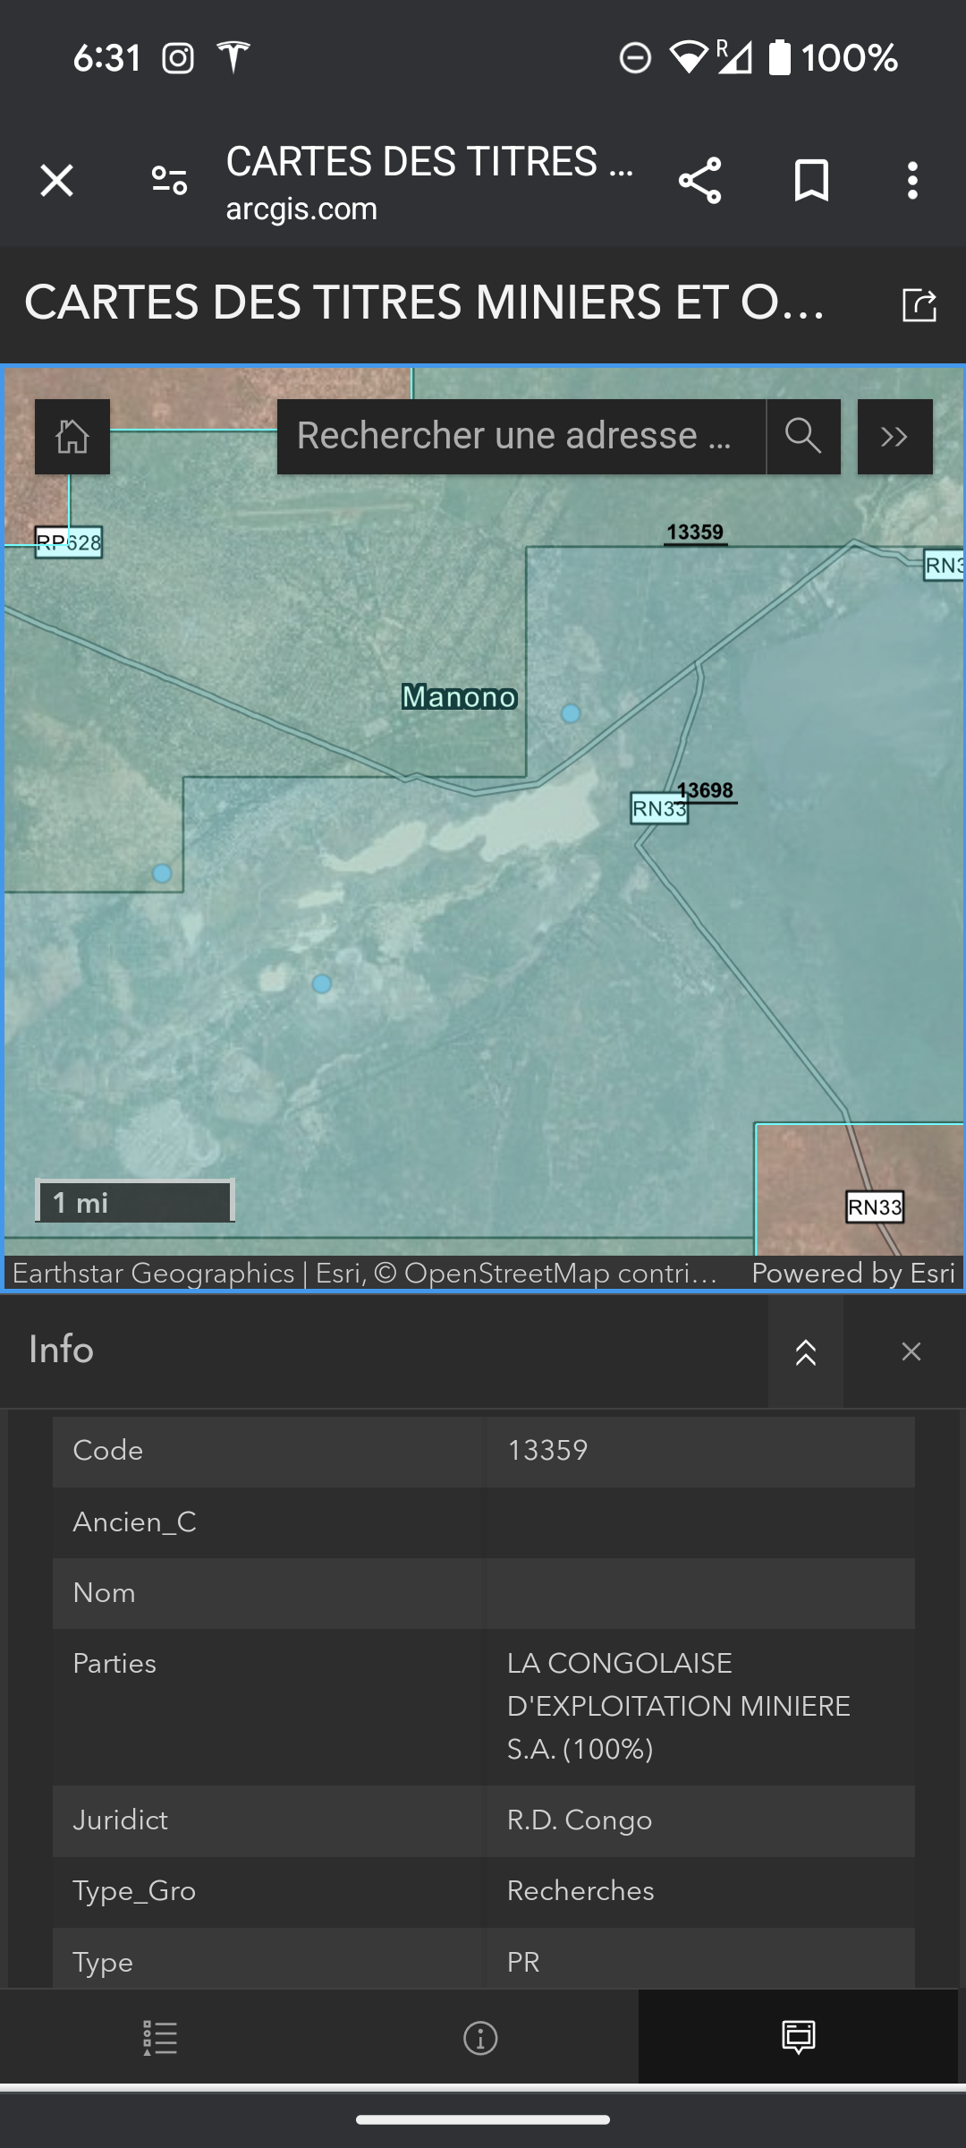The height and width of the screenshot is (2148, 966).
Task: Select the 13698 permit label on map
Action: click(706, 790)
